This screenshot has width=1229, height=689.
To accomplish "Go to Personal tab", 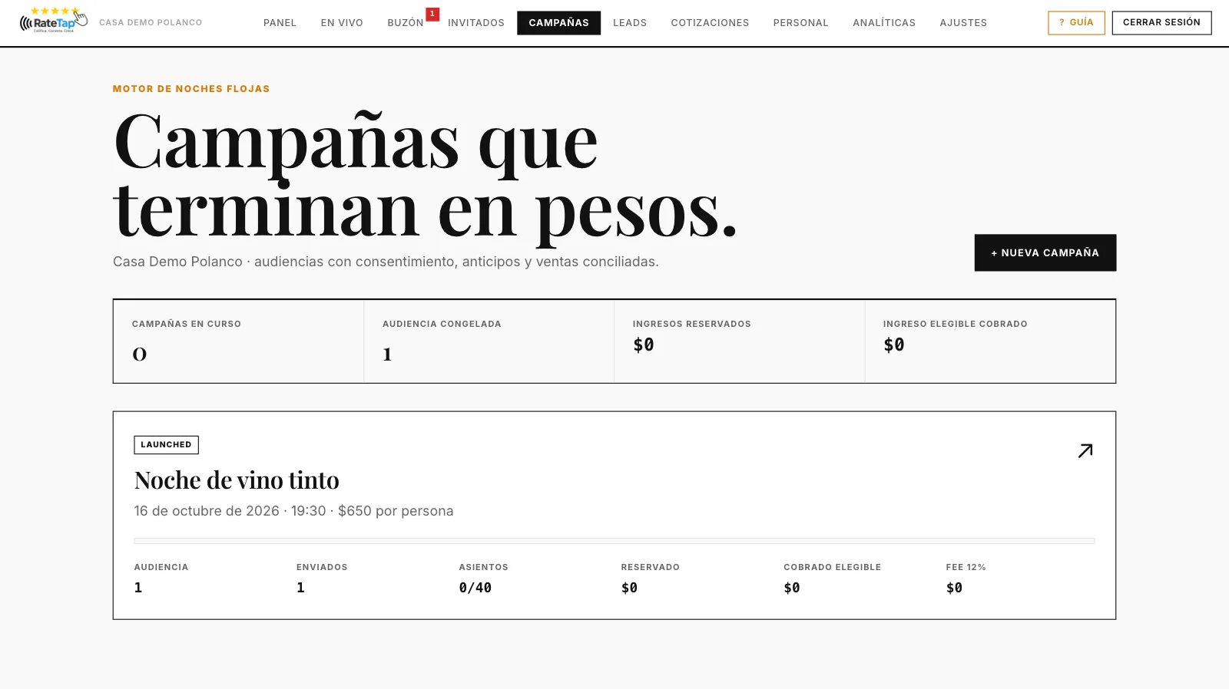I will coord(800,23).
